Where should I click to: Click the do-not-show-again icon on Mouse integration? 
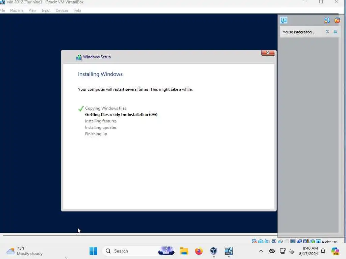coord(327,32)
